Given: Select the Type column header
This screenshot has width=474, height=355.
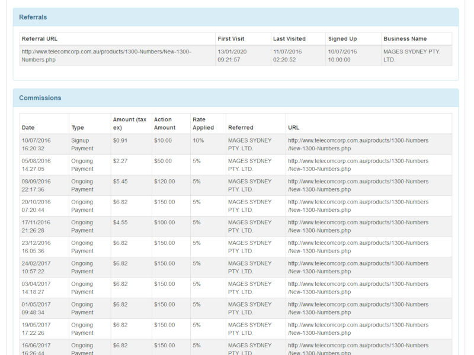Looking at the screenshot, I should [x=78, y=128].
